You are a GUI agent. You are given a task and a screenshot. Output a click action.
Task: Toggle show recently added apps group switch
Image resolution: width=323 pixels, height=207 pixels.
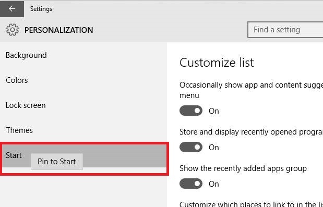coord(191,184)
